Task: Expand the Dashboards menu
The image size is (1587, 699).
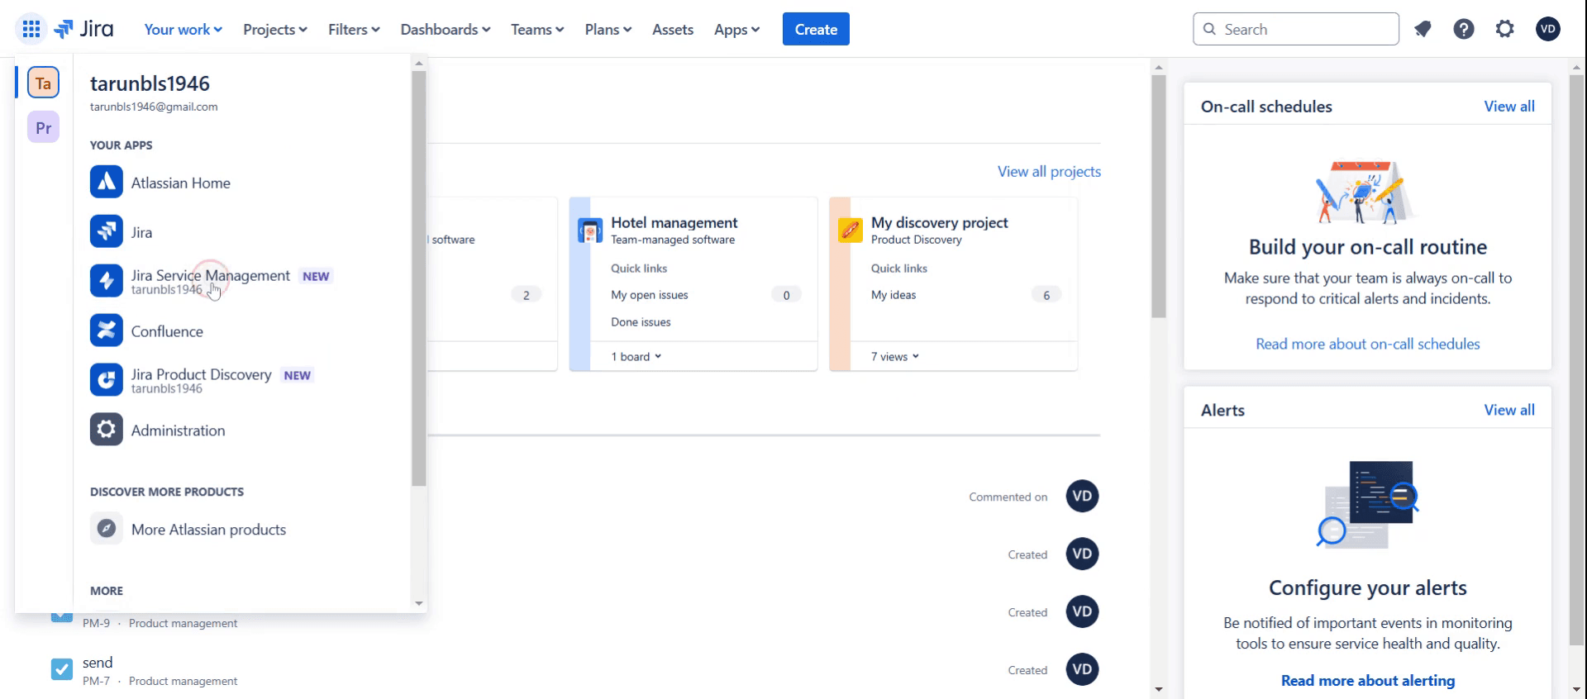Action: point(446,29)
